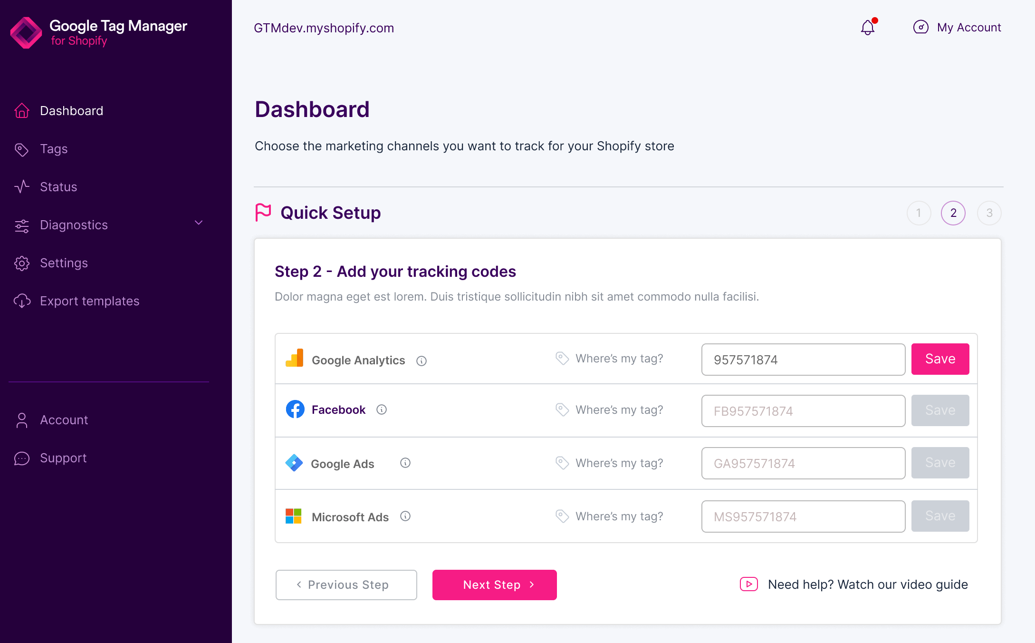
Task: Click the Settings icon in sidebar
Action: tap(23, 263)
